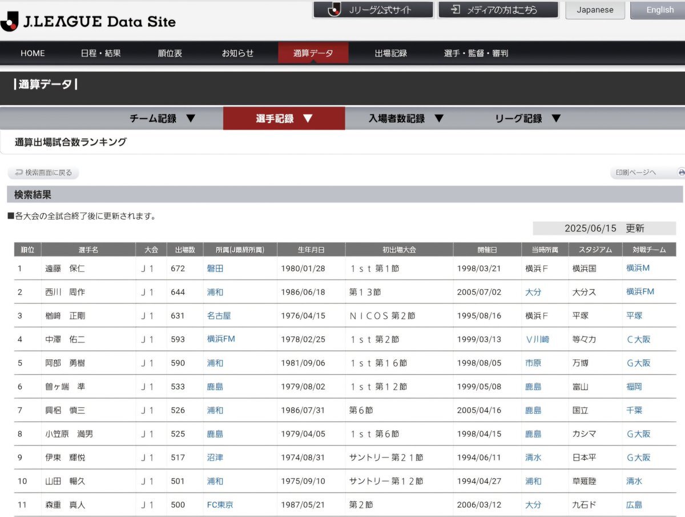Expand the 選手記録 dropdown
This screenshot has width=685, height=517.
click(x=284, y=119)
